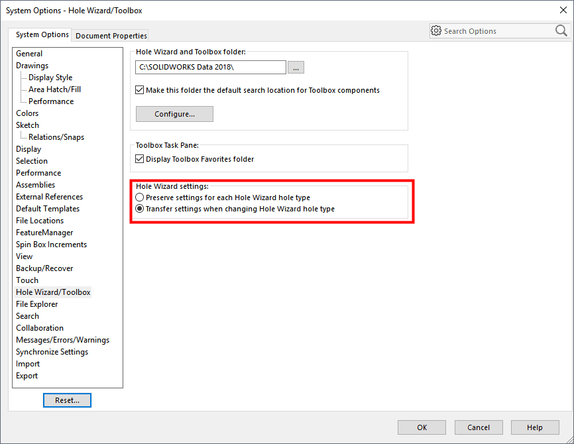Open Spin Box Increments options

click(x=51, y=244)
